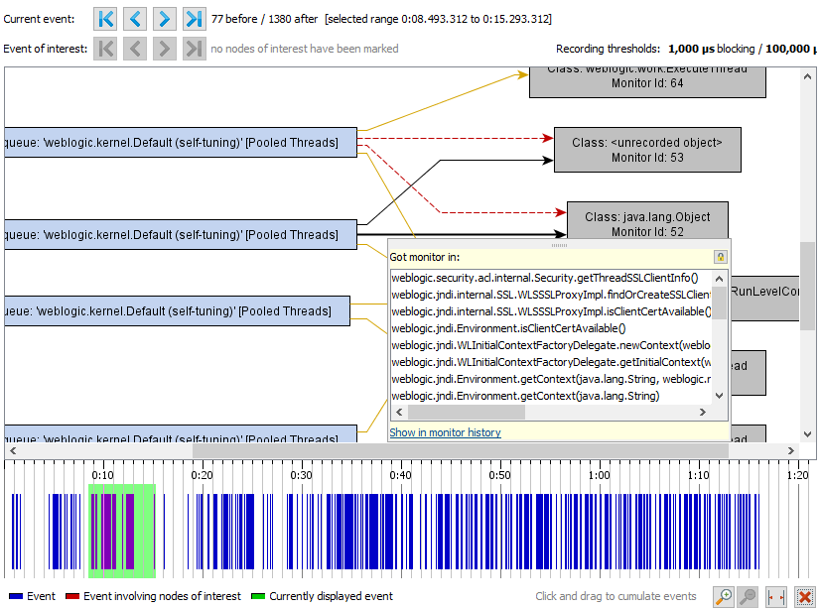This screenshot has width=820, height=609.
Task: Click the red X clear selection icon
Action: [x=805, y=596]
